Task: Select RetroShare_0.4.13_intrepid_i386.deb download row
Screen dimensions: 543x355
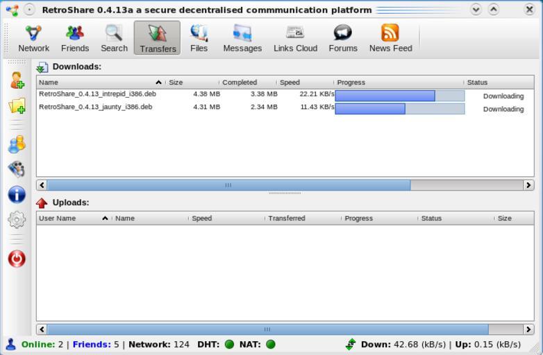Action: point(97,94)
